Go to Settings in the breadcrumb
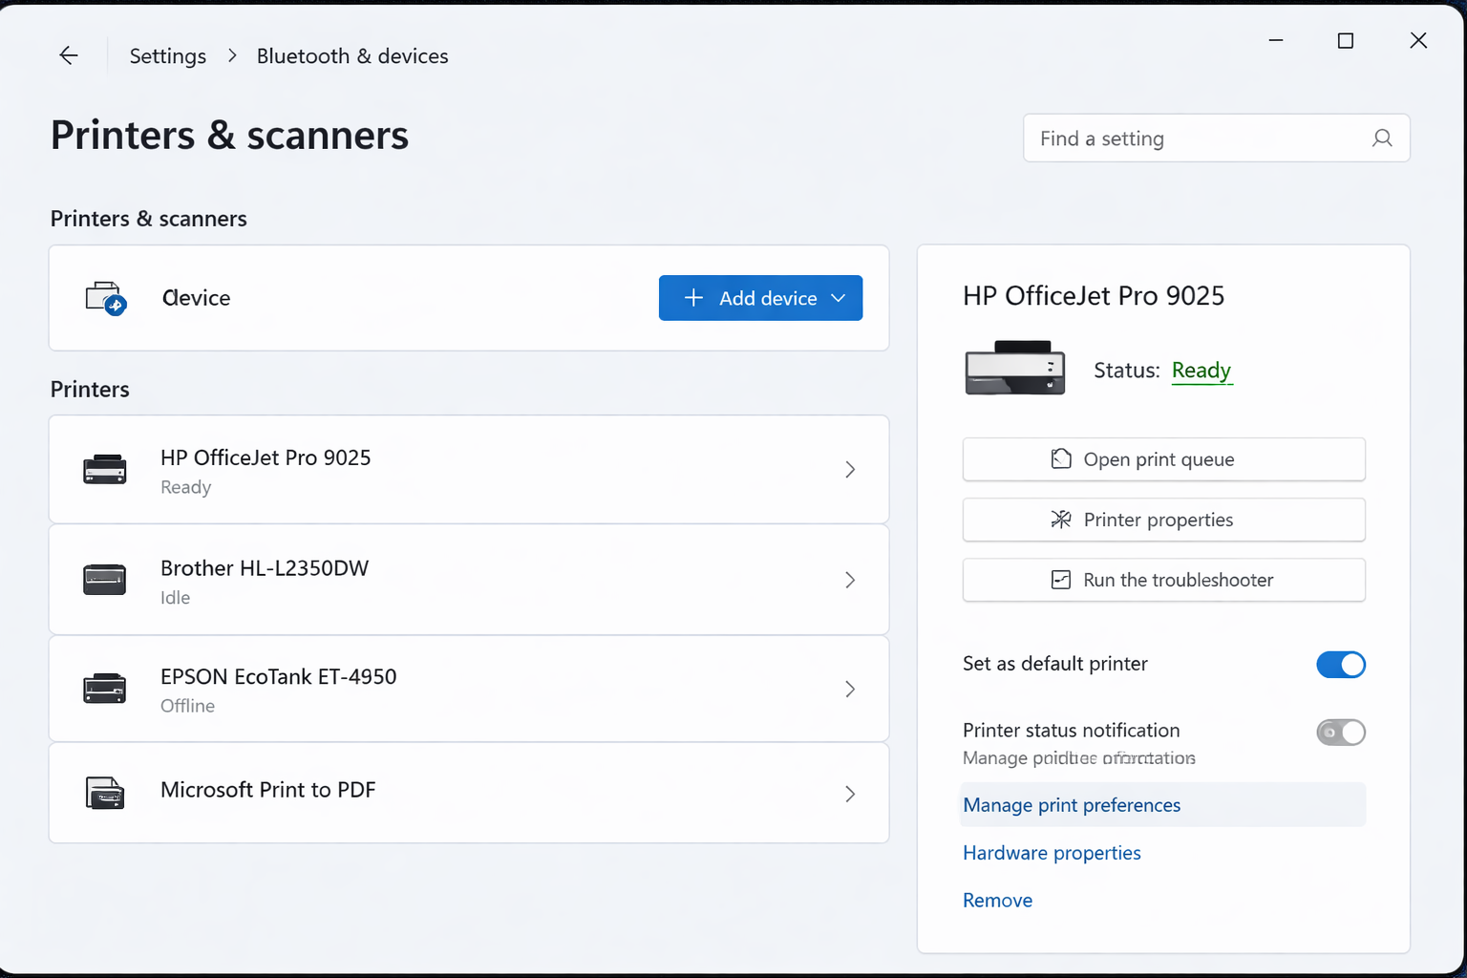Viewport: 1467px width, 978px height. [168, 56]
